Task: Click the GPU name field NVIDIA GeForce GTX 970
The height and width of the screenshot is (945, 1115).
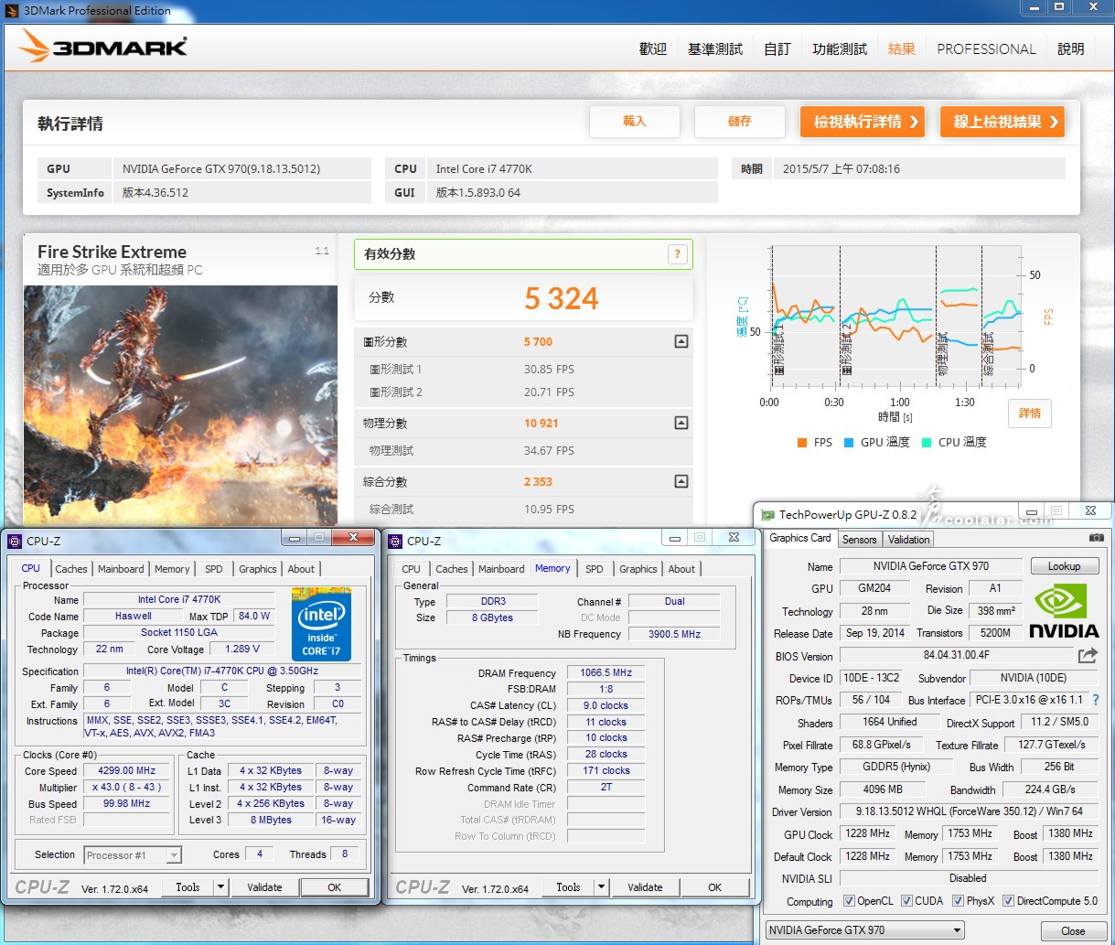Action: point(930,566)
